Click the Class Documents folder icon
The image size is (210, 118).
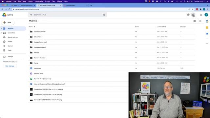[31, 31]
